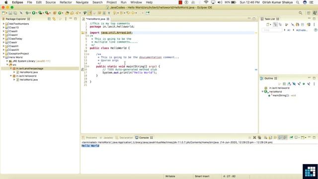Screen dimensions: 318x179
Task: Expand JRE System Library node
Action: 7,61
